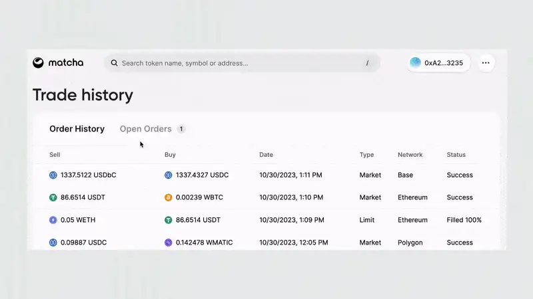Image resolution: width=533 pixels, height=299 pixels.
Task: Click Success status in WMATIC row
Action: coord(460,243)
